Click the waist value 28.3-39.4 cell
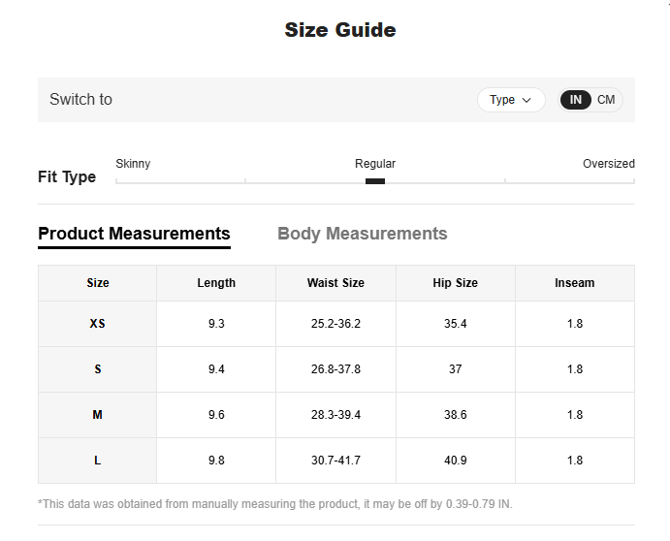670x541 pixels. (335, 415)
